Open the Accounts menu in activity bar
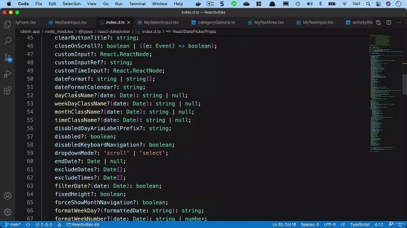This screenshot has width=407, height=228. (x=8, y=196)
